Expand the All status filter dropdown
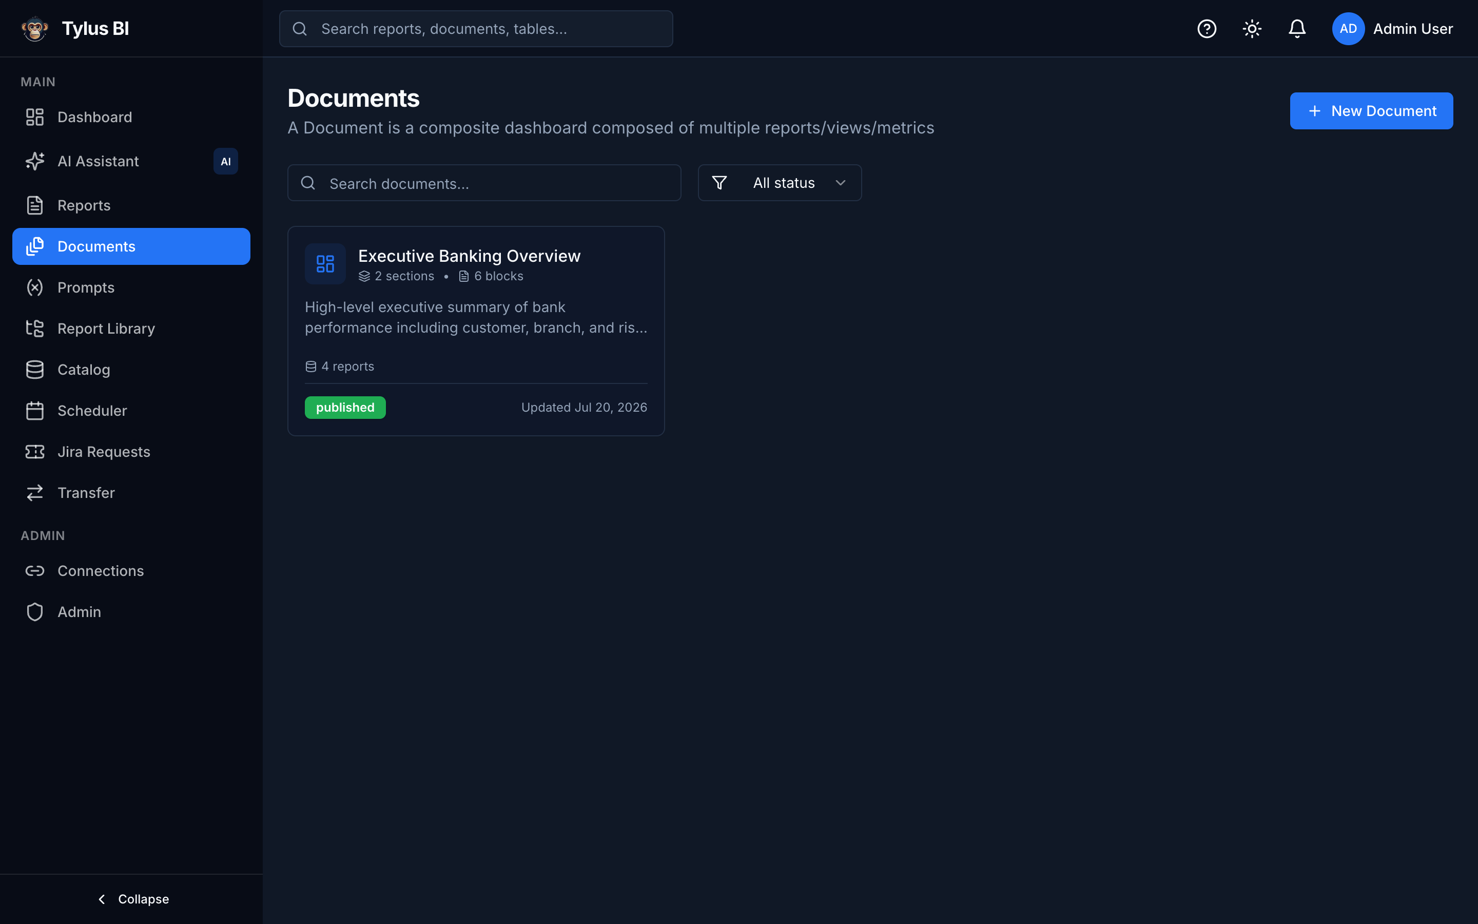 click(780, 183)
